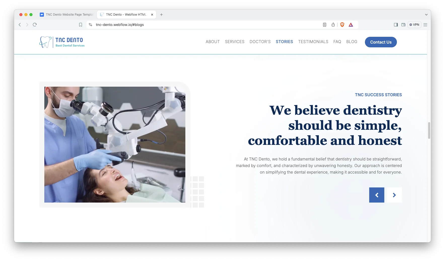445x261 pixels.
Task: Switch to TNC Dento Website Page Template tab
Action: click(x=67, y=15)
